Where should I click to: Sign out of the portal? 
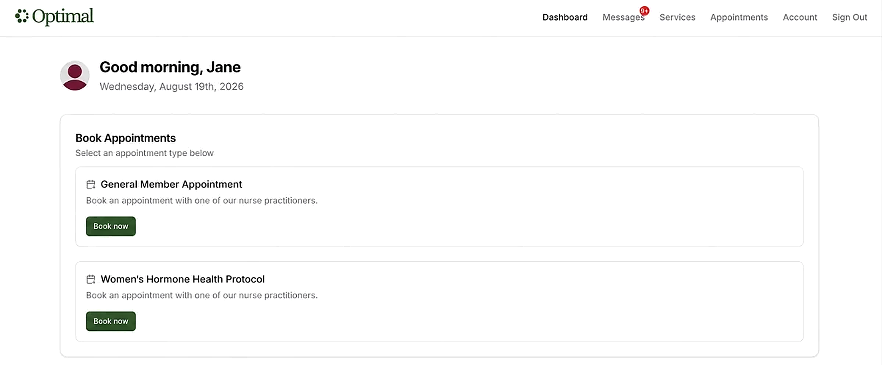tap(849, 17)
